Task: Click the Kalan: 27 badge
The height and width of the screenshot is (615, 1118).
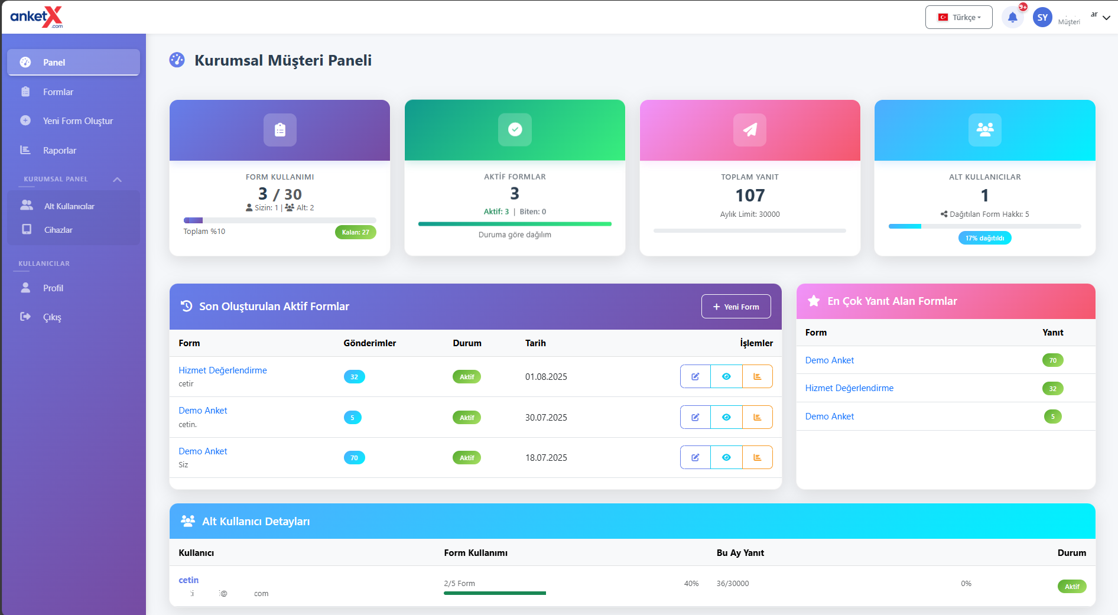Action: pyautogui.click(x=355, y=232)
